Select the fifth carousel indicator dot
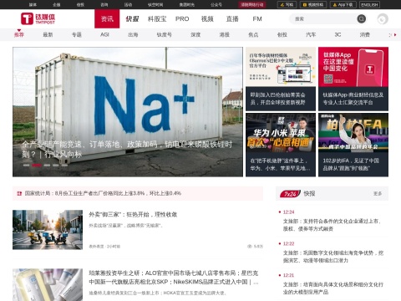Image resolution: width=401 pixels, height=301 pixels. click(64, 166)
